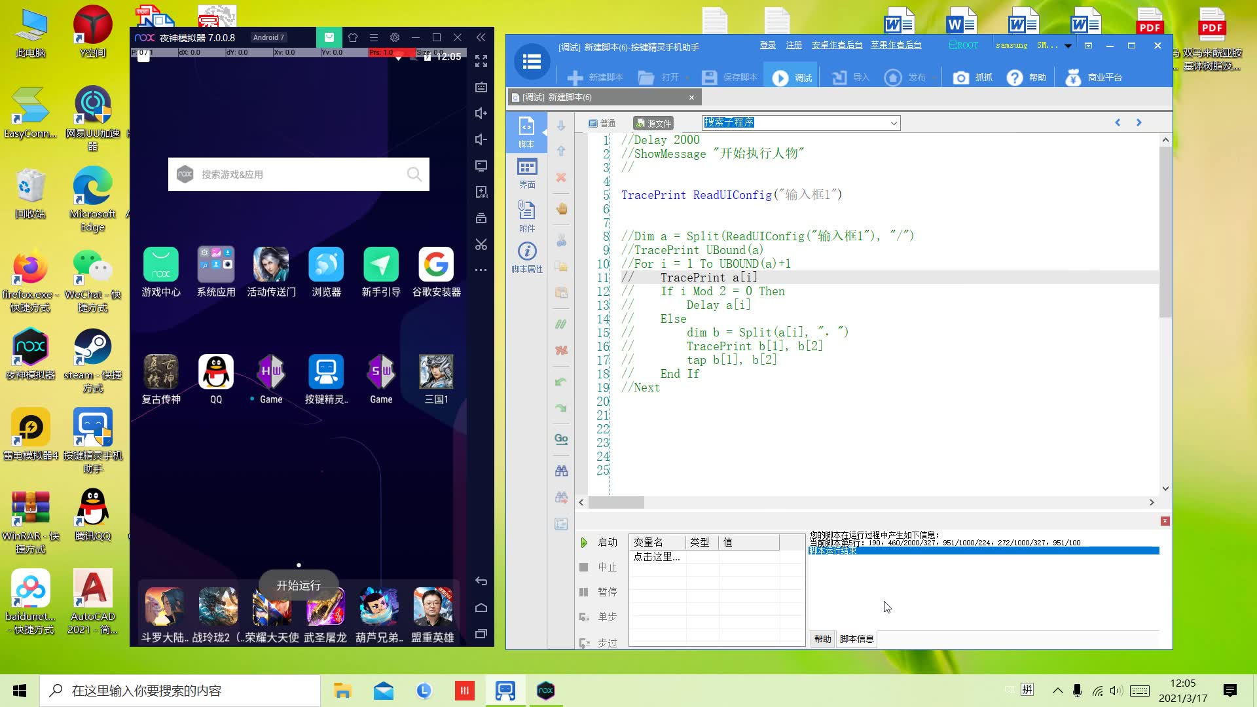Click the 安卓作者后台 link
Image resolution: width=1257 pixels, height=707 pixels.
837,45
